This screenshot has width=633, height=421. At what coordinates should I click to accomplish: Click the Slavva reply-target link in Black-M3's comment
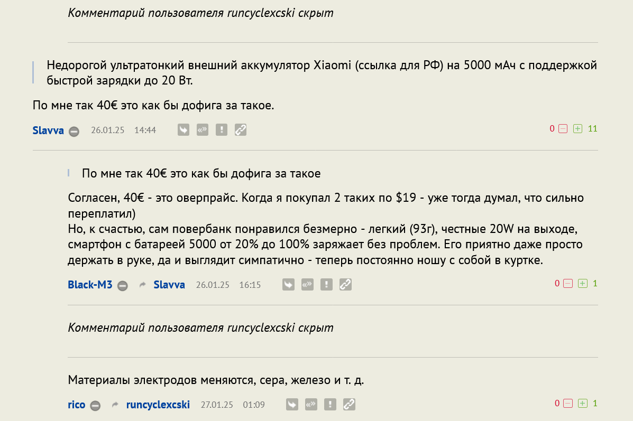[169, 285]
